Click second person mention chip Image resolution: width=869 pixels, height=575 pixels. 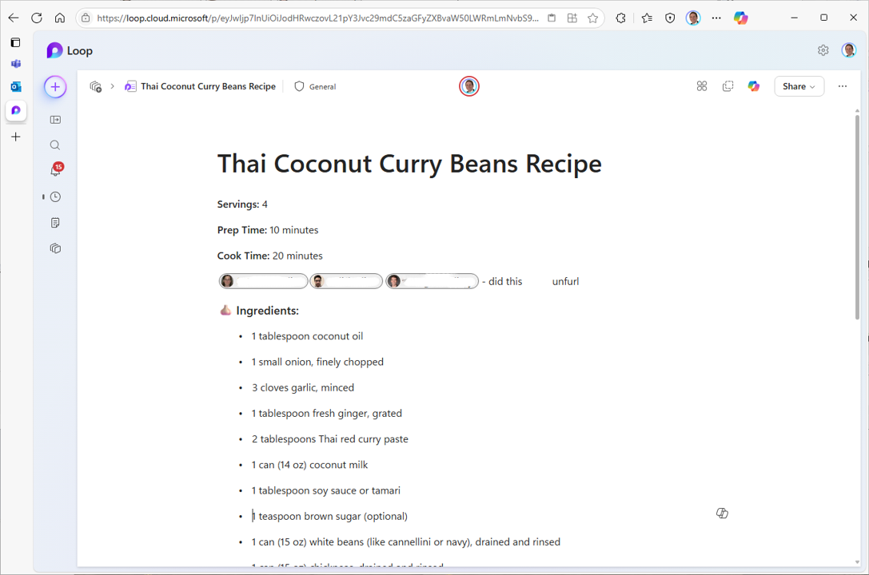click(x=346, y=281)
